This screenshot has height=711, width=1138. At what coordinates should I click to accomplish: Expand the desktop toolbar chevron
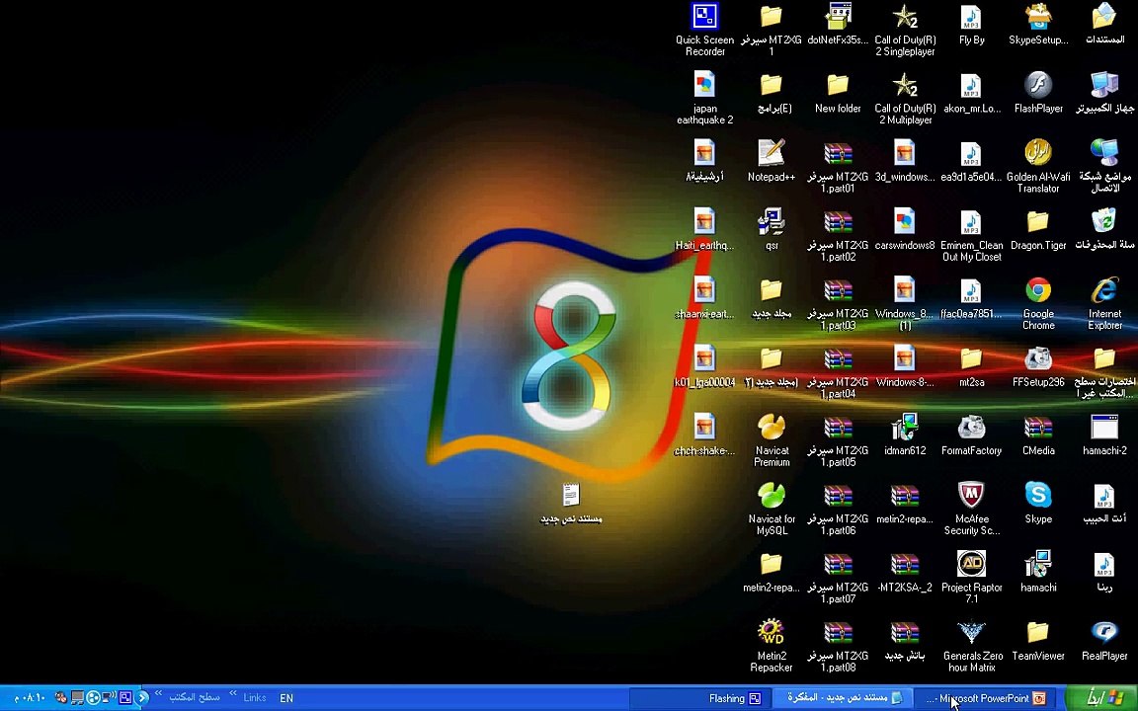point(158,693)
